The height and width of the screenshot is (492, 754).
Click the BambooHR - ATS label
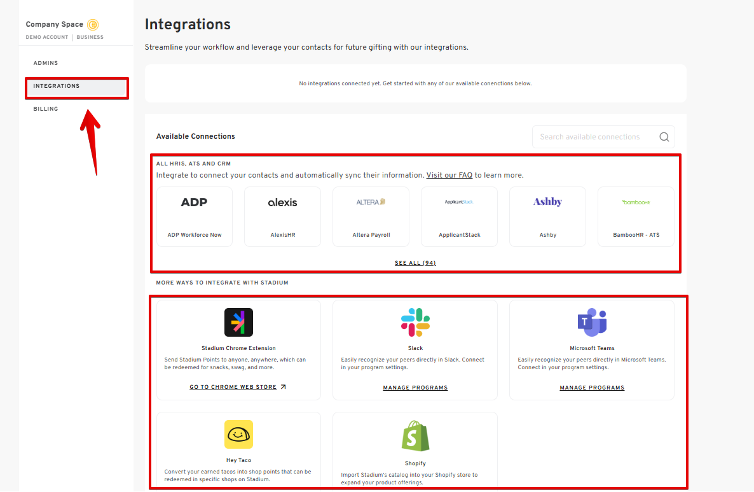(x=636, y=235)
